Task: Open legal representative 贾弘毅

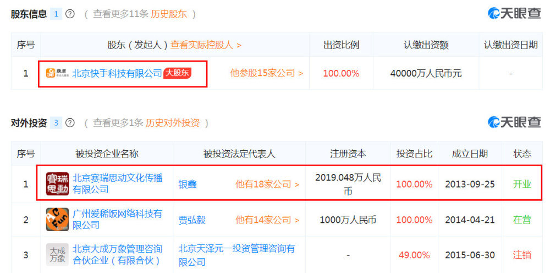Action: point(192,220)
